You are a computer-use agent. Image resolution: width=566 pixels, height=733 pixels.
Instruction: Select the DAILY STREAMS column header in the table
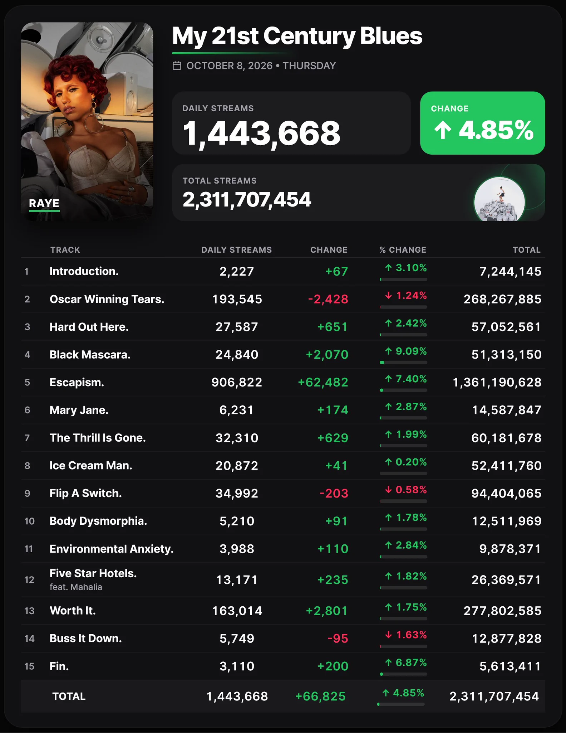[x=237, y=250]
